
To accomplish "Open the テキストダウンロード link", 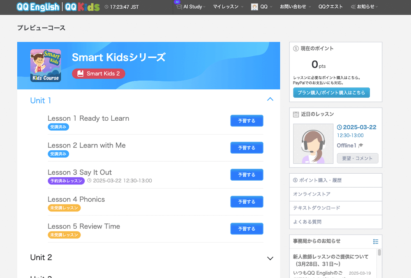I will (335, 208).
